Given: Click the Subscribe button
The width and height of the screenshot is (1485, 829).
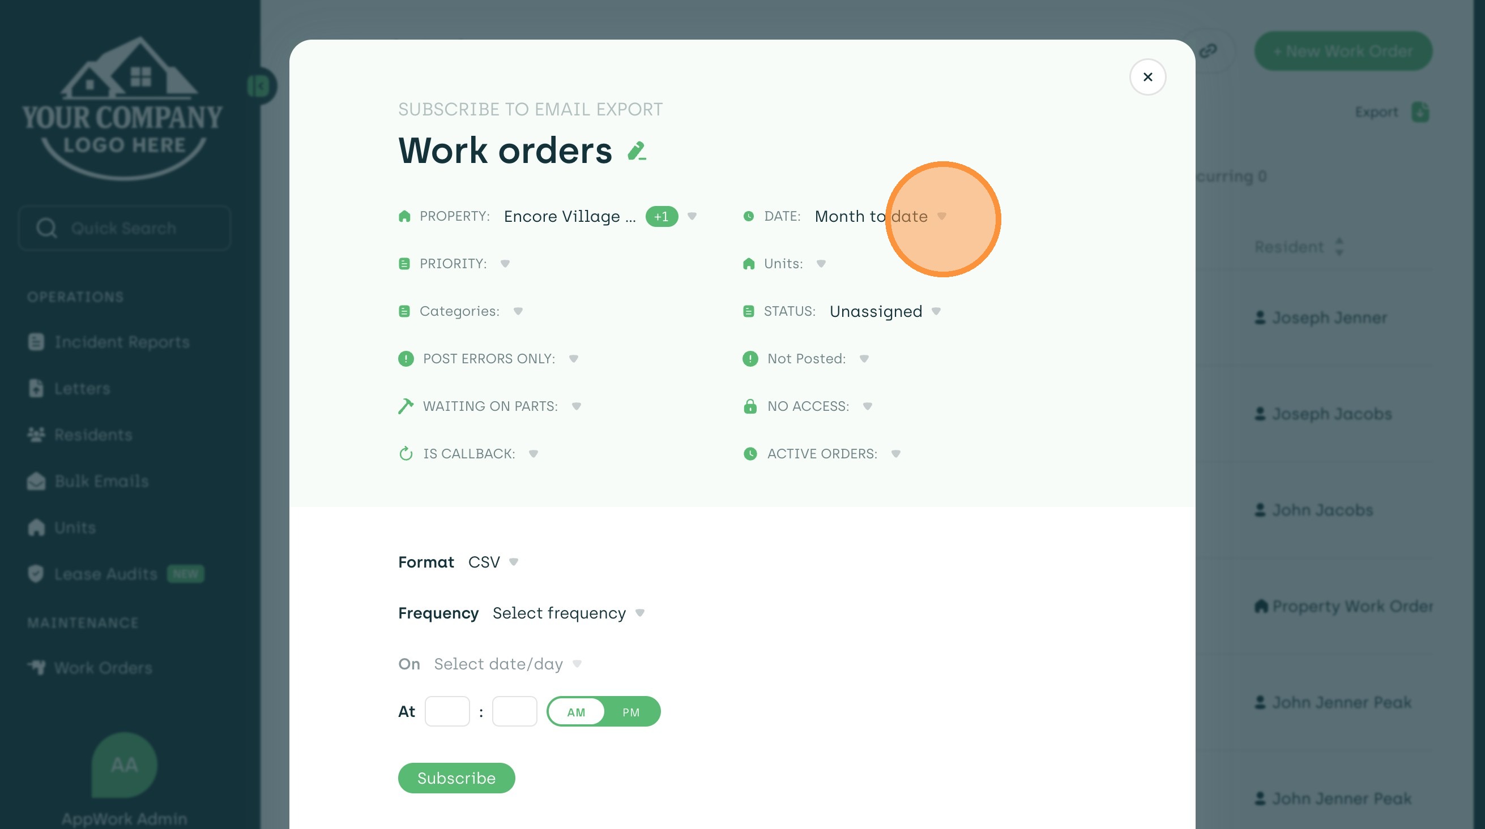Looking at the screenshot, I should [456, 778].
